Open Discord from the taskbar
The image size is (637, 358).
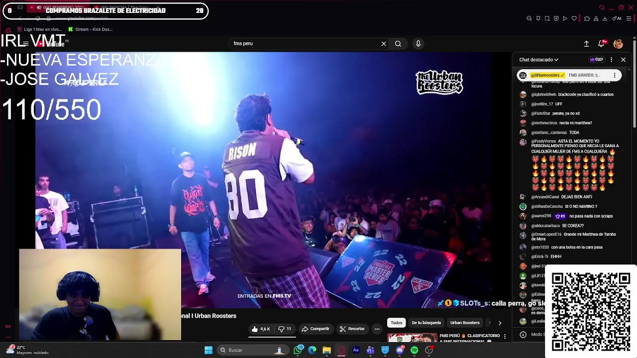[400, 351]
